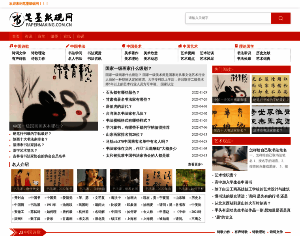
Task: Open 艺术访谈 link
Action: tap(207, 53)
